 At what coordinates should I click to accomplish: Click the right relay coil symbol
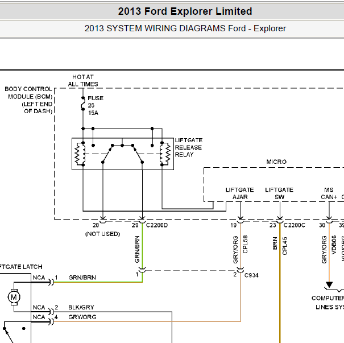[165, 154]
